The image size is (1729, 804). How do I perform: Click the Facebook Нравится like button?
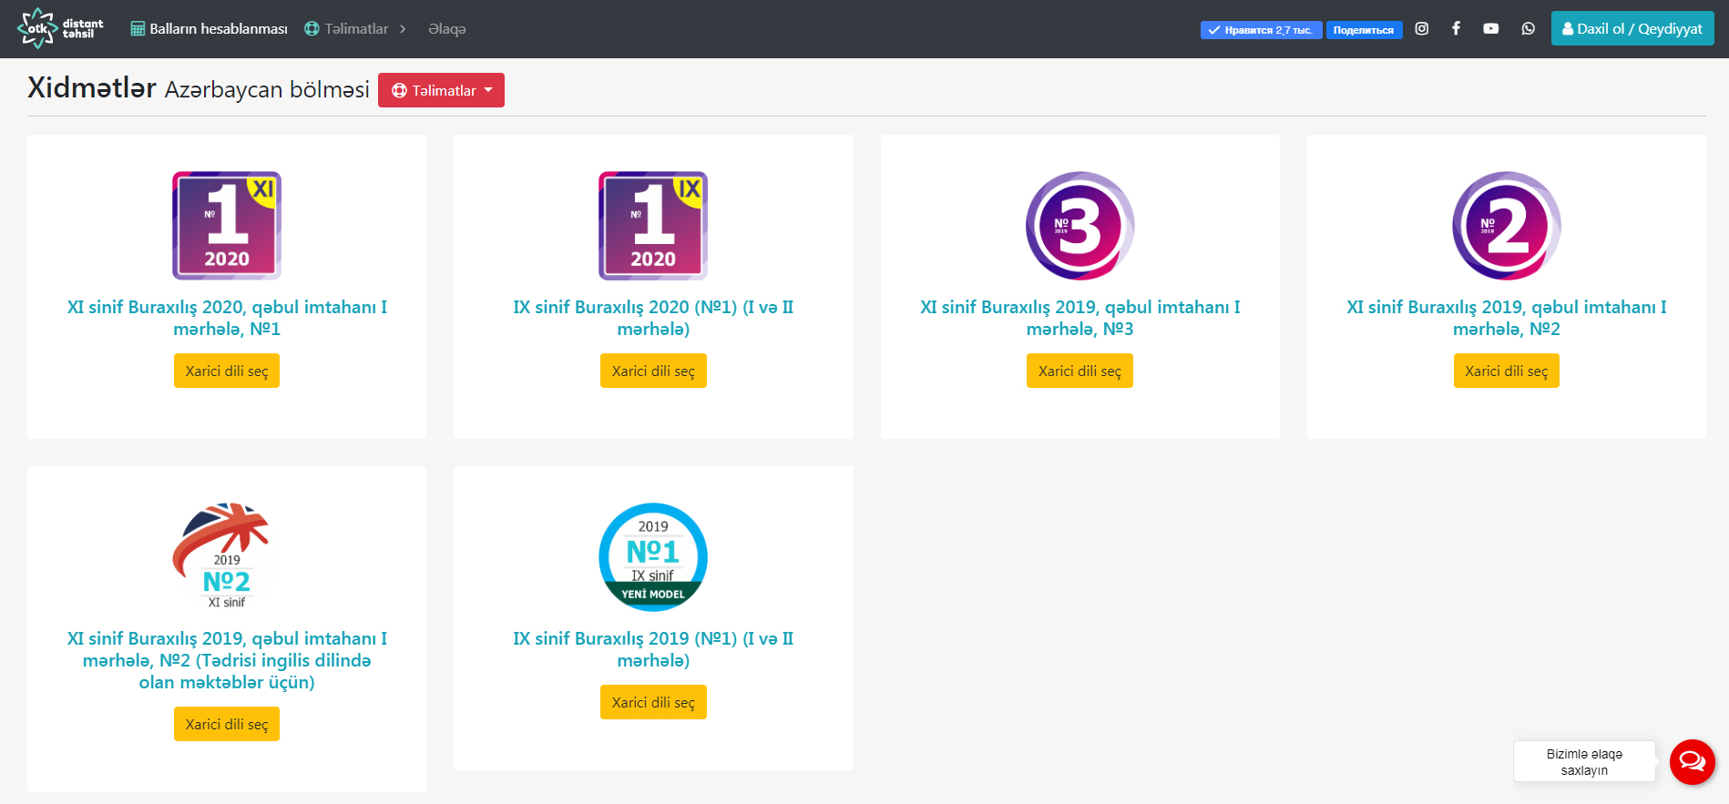[1261, 30]
